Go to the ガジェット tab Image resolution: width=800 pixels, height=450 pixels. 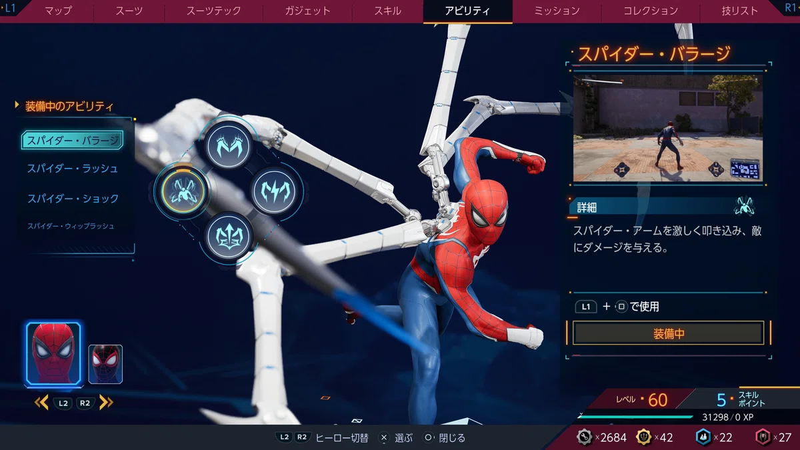pos(307,11)
